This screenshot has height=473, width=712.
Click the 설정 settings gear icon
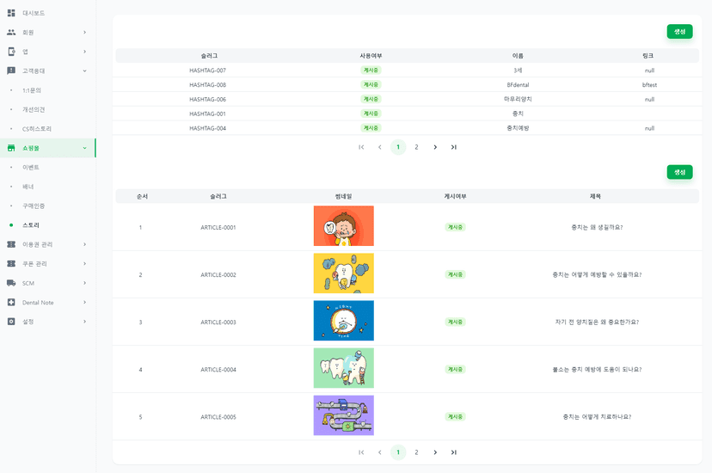click(x=11, y=322)
